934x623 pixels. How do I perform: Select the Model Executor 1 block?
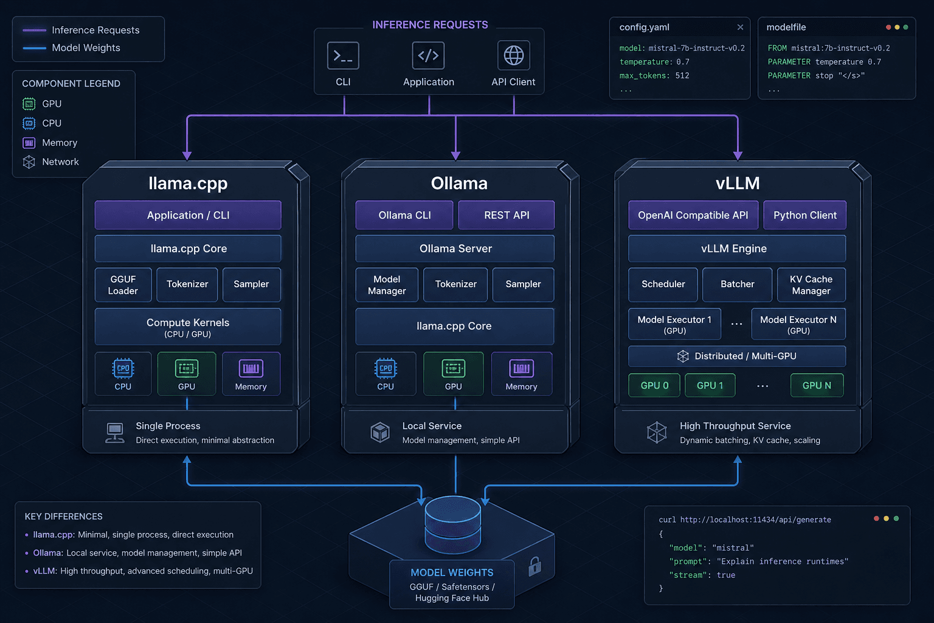click(x=674, y=324)
